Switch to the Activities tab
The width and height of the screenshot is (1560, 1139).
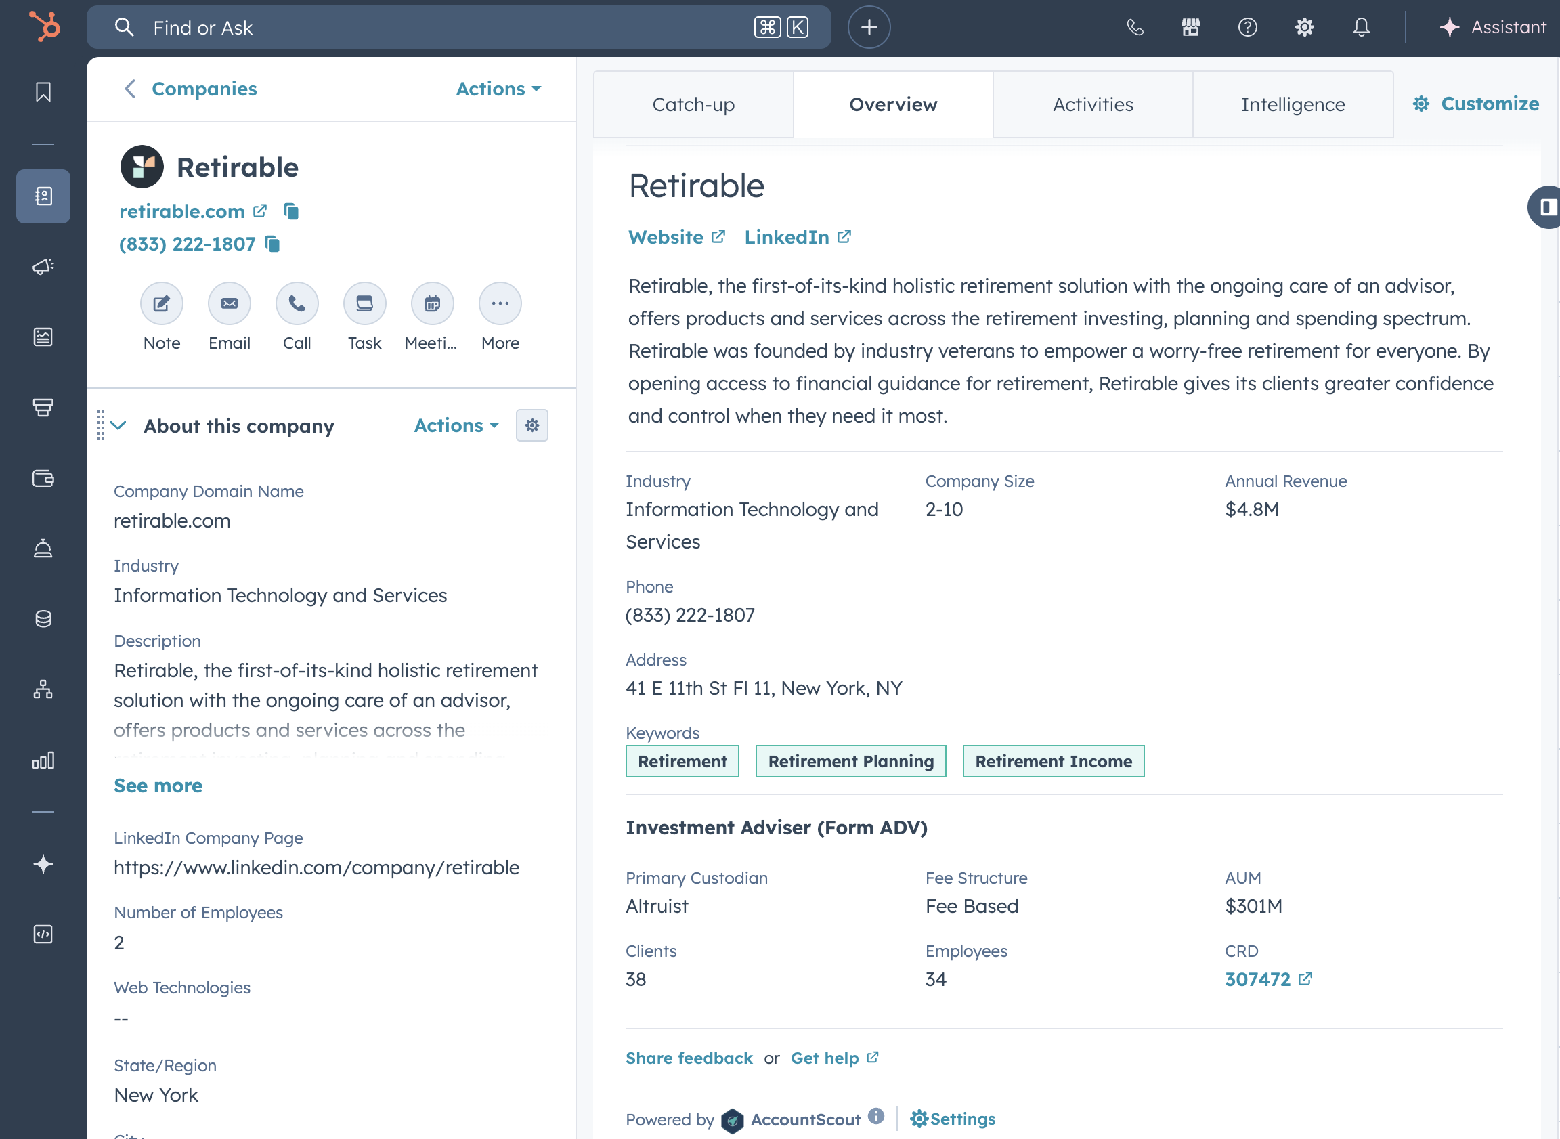point(1092,104)
